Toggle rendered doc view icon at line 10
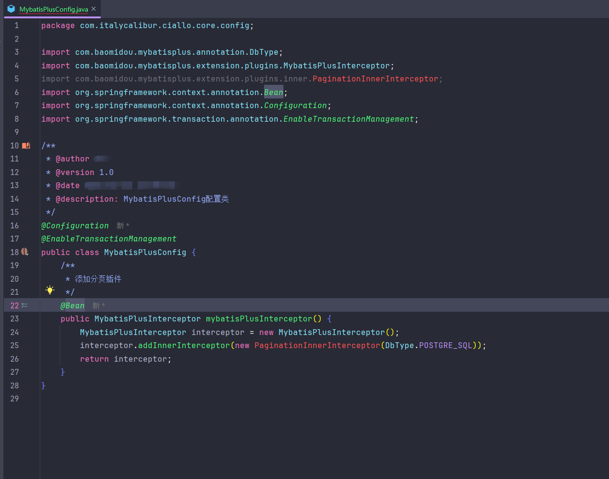The width and height of the screenshot is (609, 479). coord(26,145)
